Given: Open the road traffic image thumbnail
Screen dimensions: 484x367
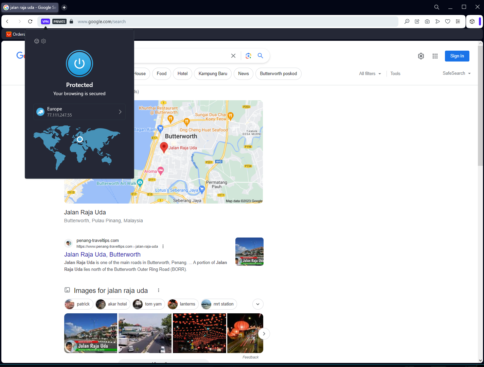Looking at the screenshot, I should pyautogui.click(x=145, y=333).
